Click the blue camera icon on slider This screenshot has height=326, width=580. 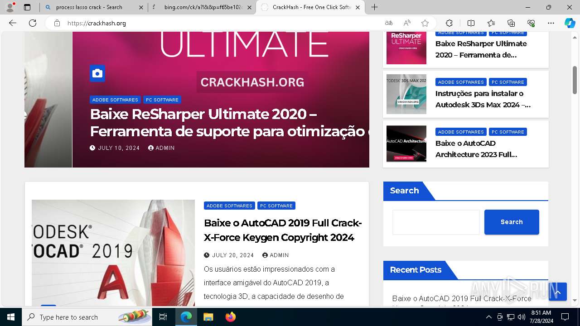coord(97,73)
